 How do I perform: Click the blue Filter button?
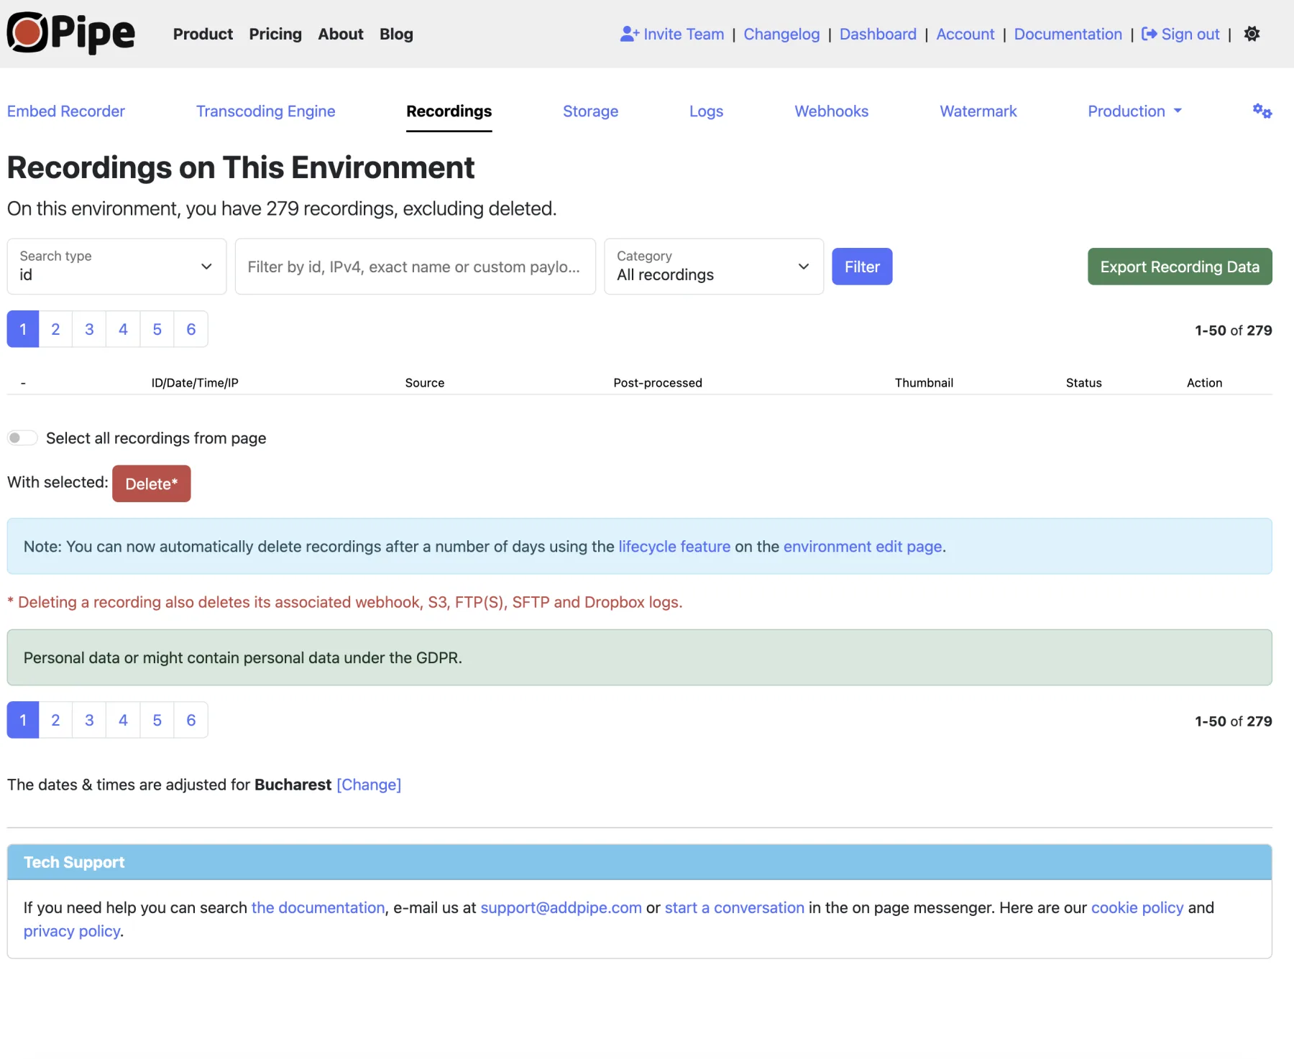(x=862, y=267)
